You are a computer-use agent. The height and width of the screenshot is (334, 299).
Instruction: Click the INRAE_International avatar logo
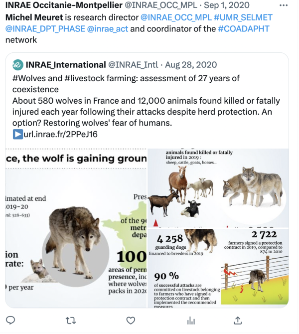[17, 65]
